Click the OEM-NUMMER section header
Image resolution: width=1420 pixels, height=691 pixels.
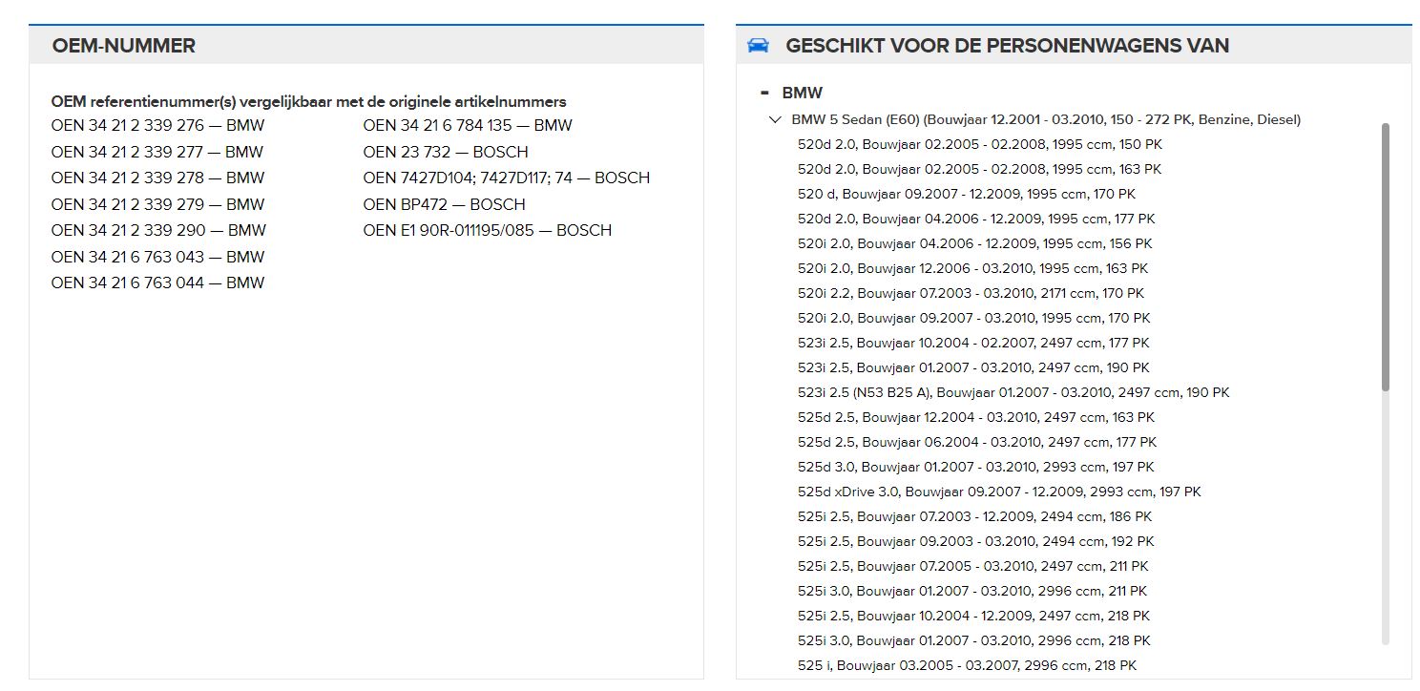click(124, 45)
